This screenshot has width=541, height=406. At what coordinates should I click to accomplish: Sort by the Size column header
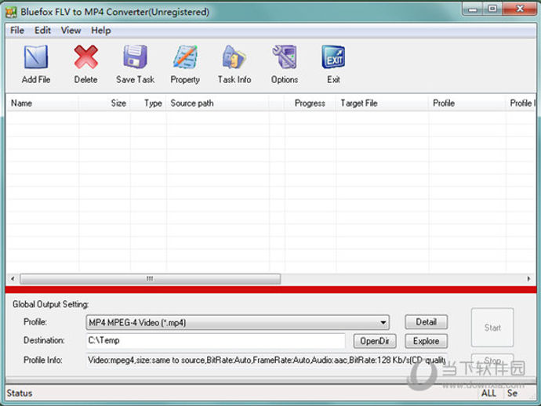tap(104, 103)
